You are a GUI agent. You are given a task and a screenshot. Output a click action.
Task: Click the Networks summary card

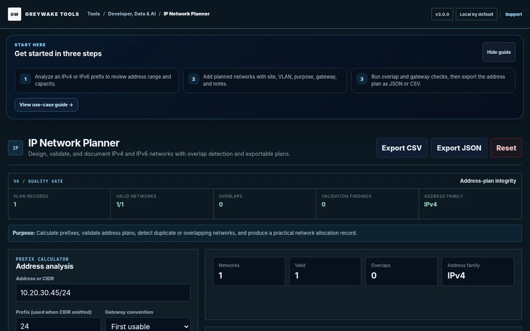coord(249,271)
